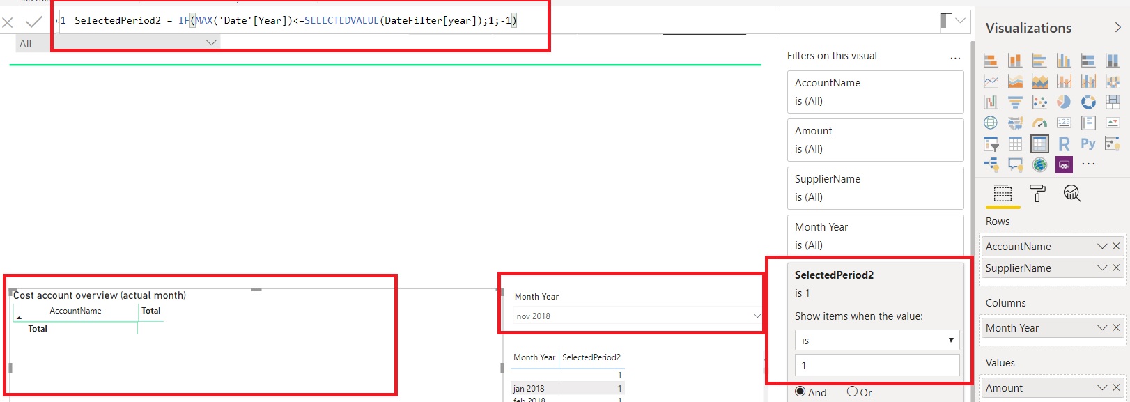Open SupplierName row field dropdown chevron

(1102, 268)
